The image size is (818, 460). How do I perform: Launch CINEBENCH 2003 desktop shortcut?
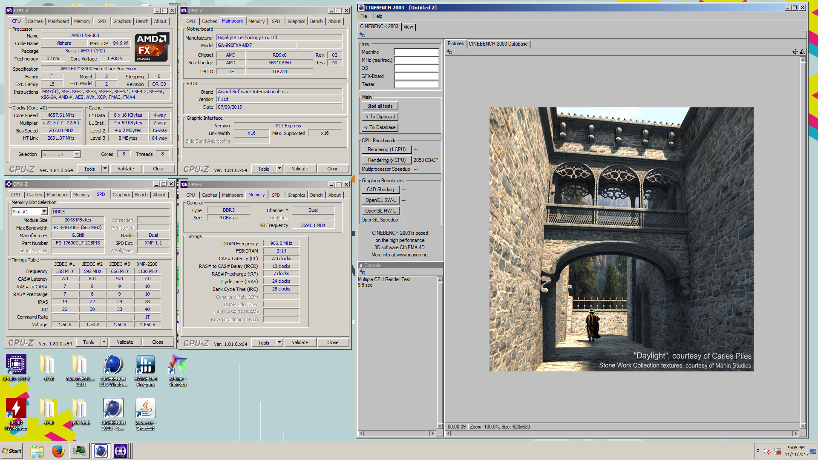113,414
